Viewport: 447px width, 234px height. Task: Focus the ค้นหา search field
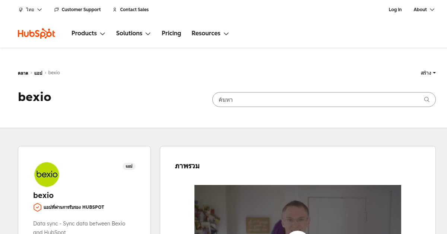pyautogui.click(x=324, y=100)
